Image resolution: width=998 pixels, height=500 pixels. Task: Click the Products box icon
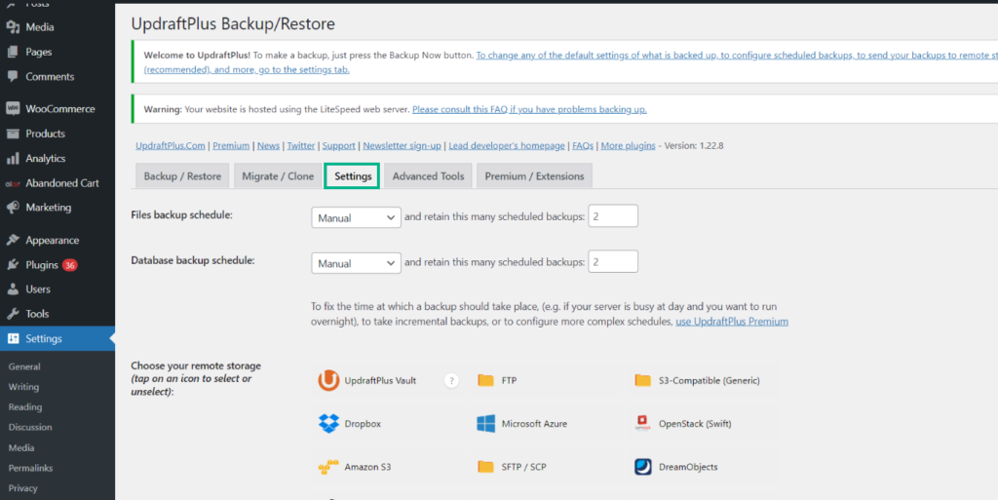pos(13,134)
